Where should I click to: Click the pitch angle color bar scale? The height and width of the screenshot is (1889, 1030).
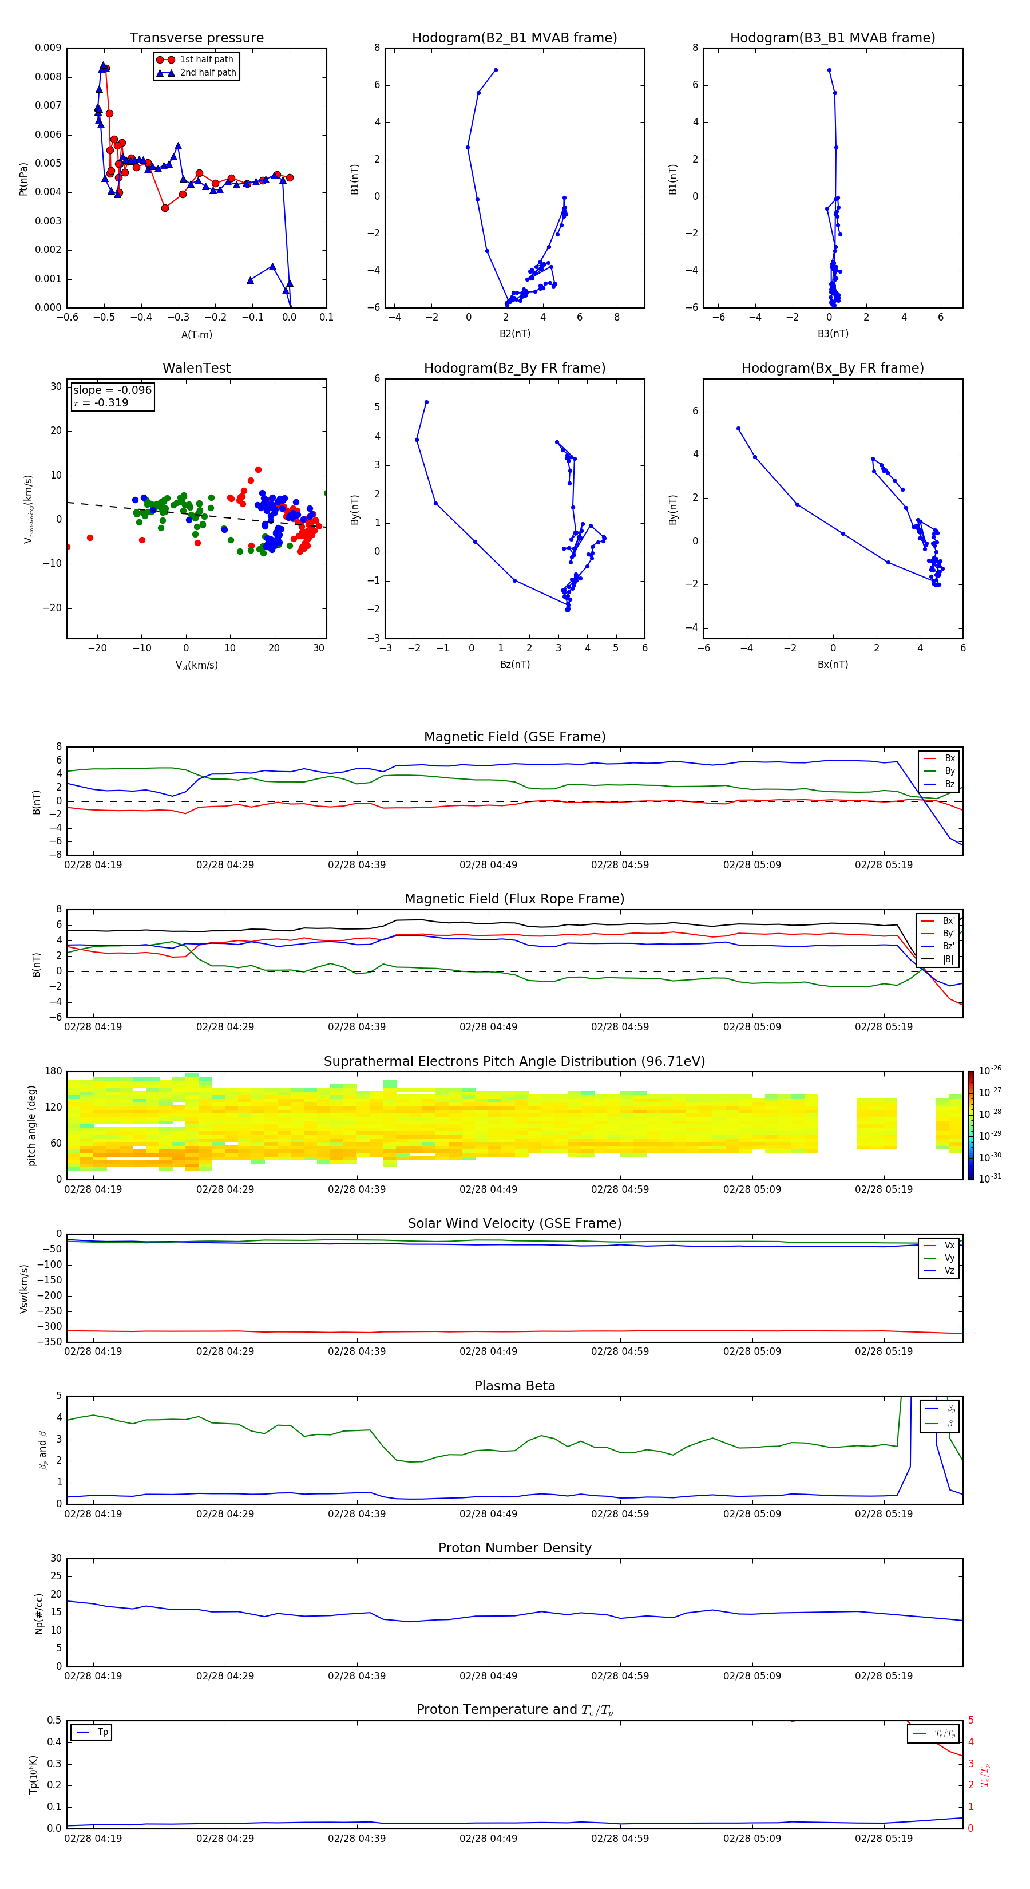970,1125
